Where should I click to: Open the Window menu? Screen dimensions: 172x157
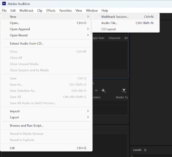92,11
